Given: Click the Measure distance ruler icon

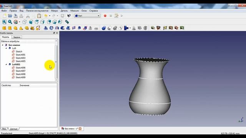Looking at the screenshot, I should 67,22.
